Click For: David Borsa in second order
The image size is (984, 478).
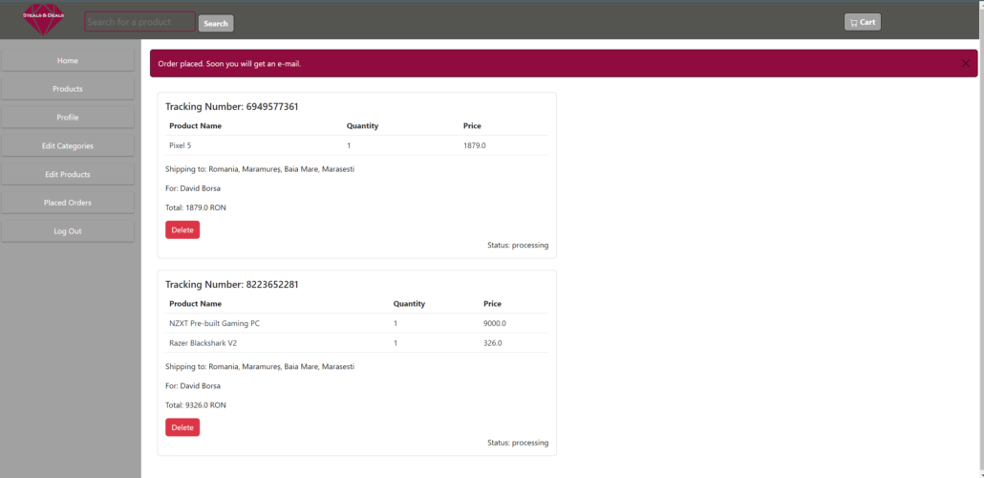[x=193, y=385]
